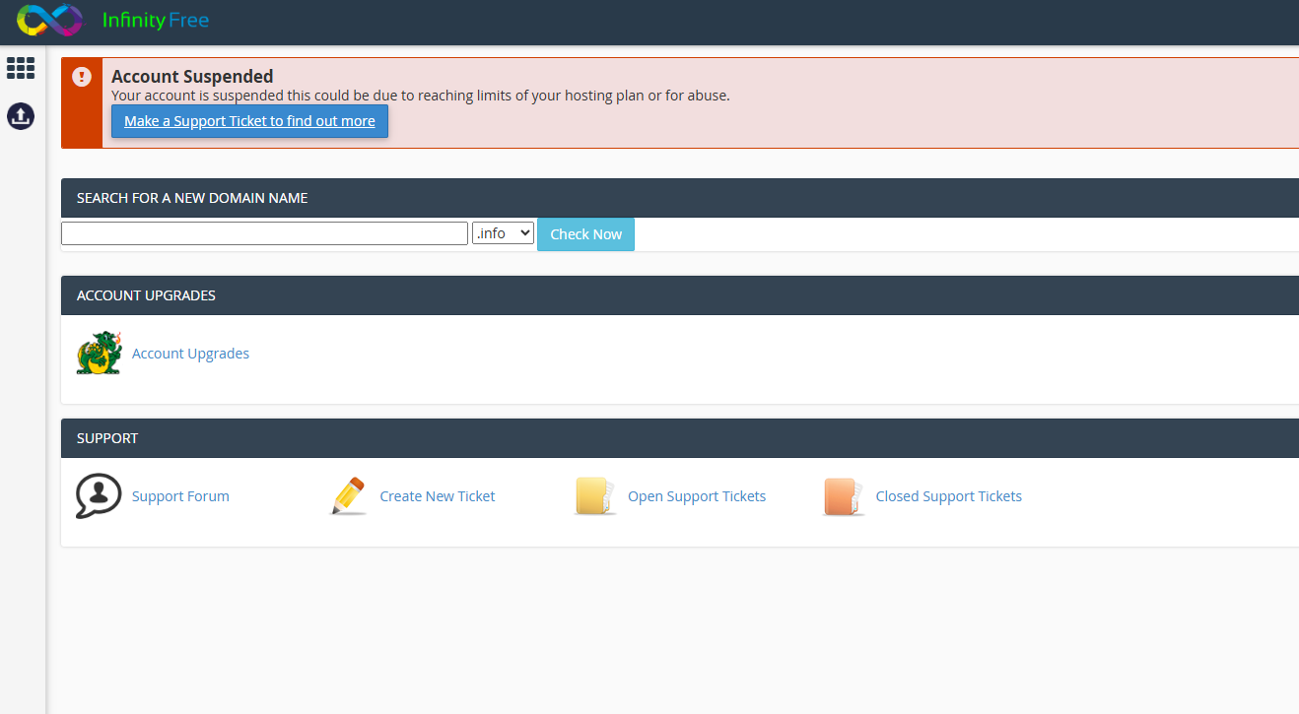Click the Support section header bar
Viewport: 1299px width, 714px height.
(679, 438)
